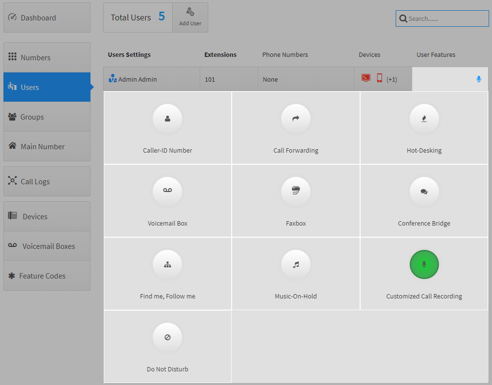
Task: Select the Find me, Follow me icon
Action: tap(167, 264)
